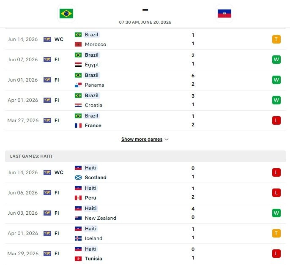Open the Brazil vs Panama match row
Screen dimensions: 290x265
click(x=145, y=80)
